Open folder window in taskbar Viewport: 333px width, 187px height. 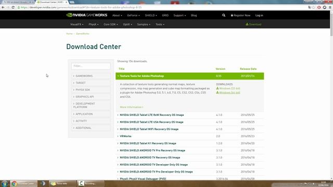(62, 183)
